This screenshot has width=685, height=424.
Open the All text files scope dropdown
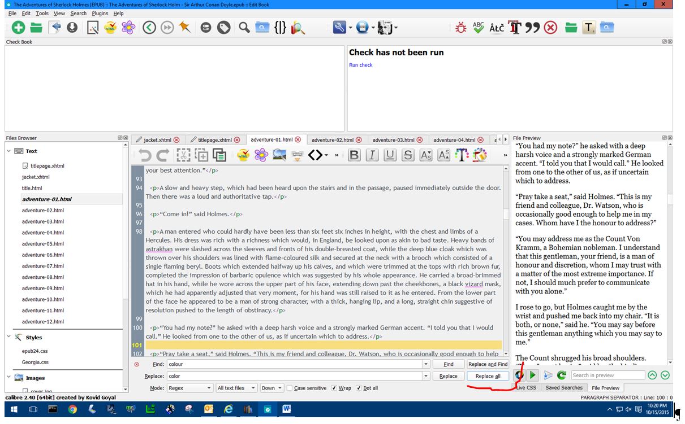[236, 388]
